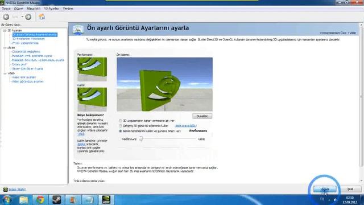
Task: Click the page header icon beside title
Action: click(78, 30)
